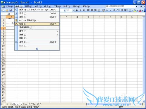Close the 编辑(E) menu bar item
146x109 pixels.
point(19,6)
